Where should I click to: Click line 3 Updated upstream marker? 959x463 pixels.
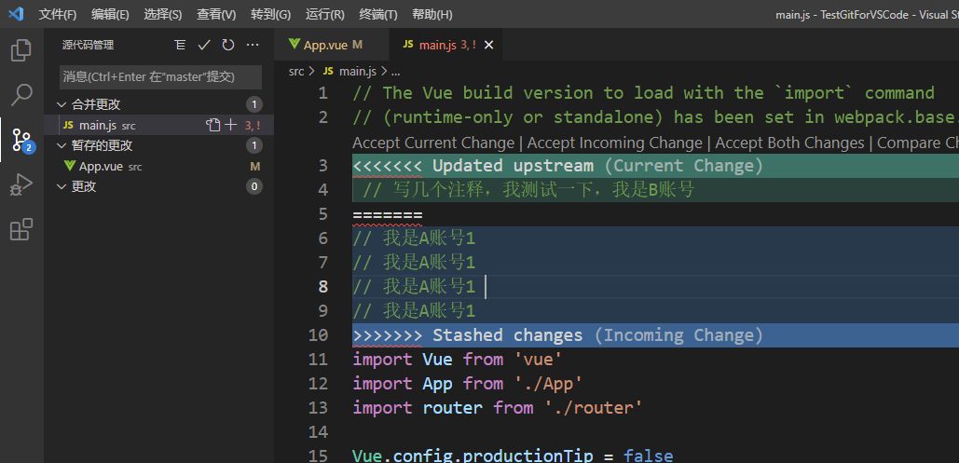point(557,166)
